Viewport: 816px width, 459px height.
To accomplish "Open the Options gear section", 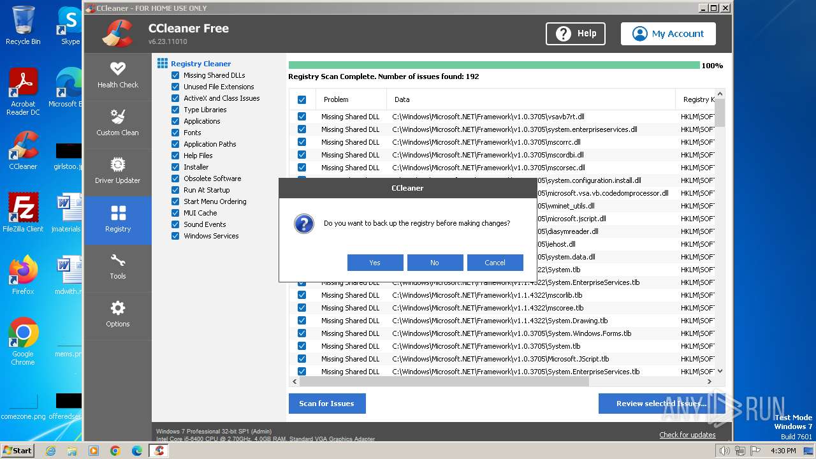I will click(118, 316).
